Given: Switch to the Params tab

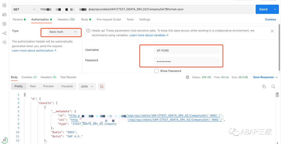Looking at the screenshot, I should pyautogui.click(x=19, y=19).
